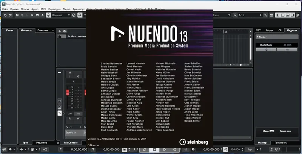Open the mixer three-dots options menu
302x154 pixels.
click(60, 73)
